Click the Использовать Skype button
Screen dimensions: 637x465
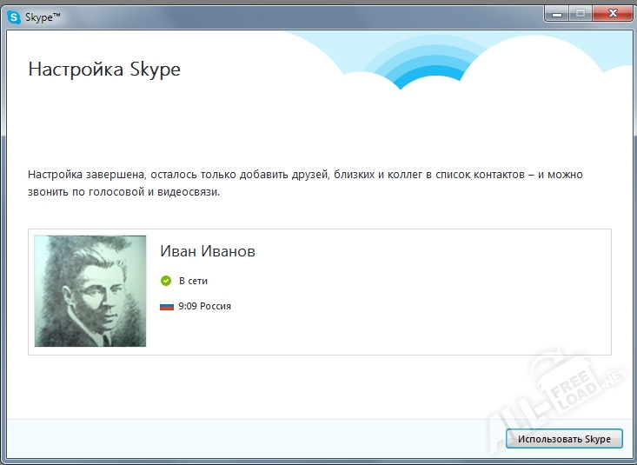(x=564, y=439)
